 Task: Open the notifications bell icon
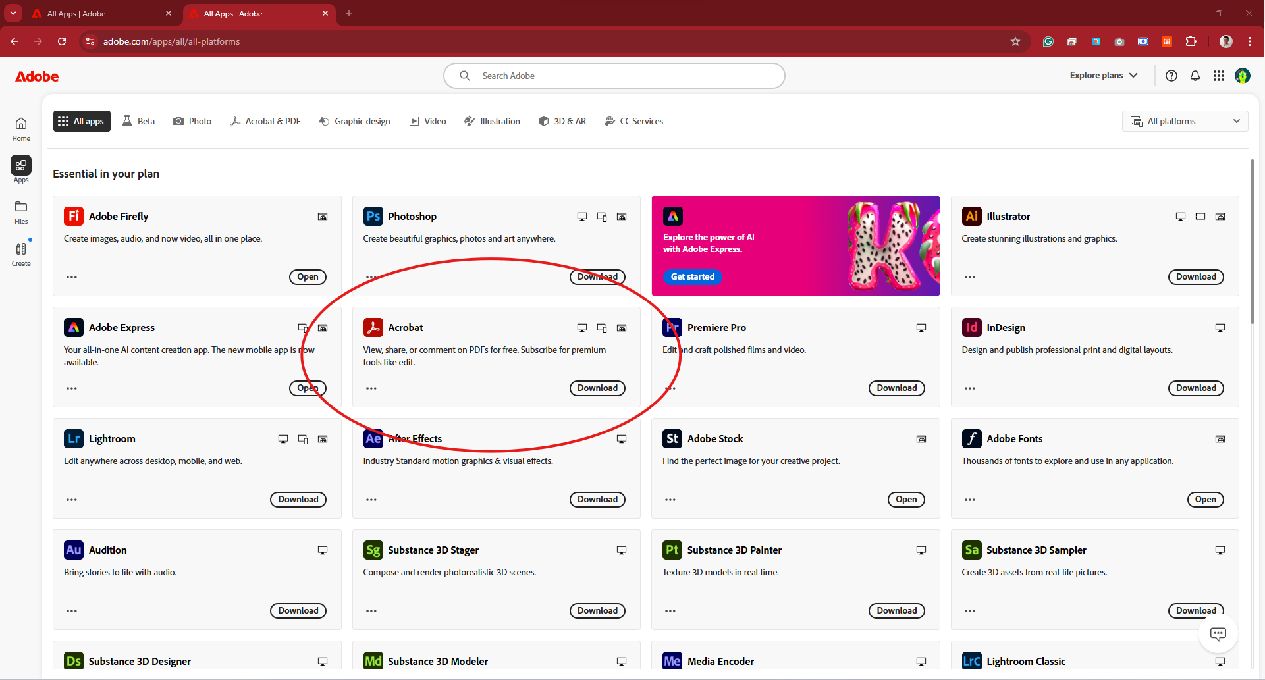(x=1195, y=76)
